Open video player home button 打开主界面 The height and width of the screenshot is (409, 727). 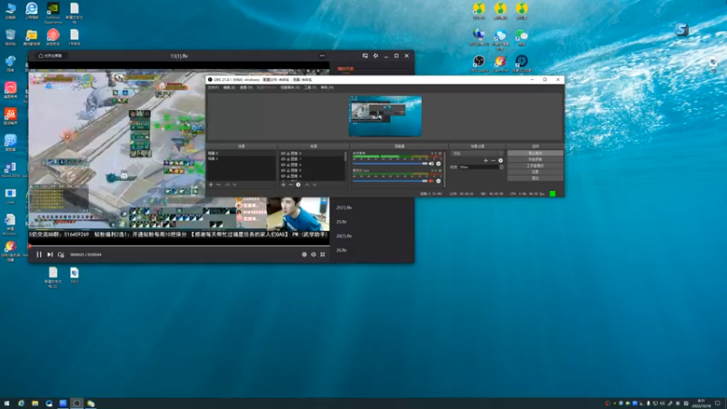point(50,55)
